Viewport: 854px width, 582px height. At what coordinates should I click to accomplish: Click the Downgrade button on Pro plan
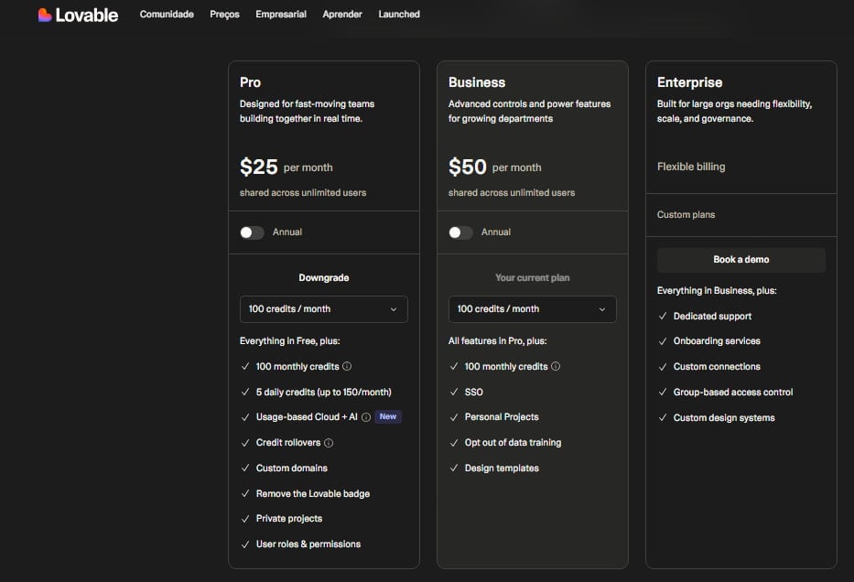323,277
